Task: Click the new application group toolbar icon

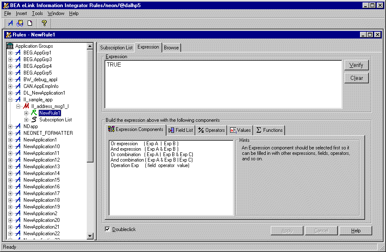Action: 10,23
